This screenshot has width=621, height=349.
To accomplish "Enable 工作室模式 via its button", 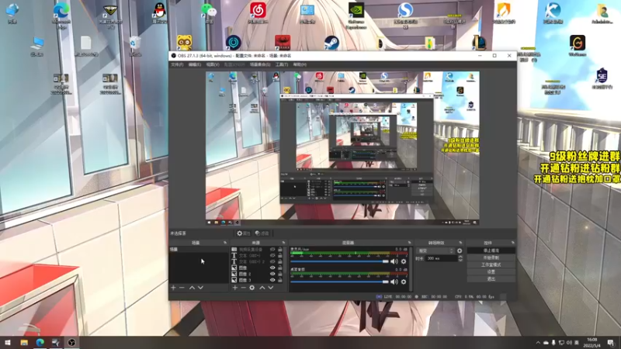I will [x=491, y=265].
